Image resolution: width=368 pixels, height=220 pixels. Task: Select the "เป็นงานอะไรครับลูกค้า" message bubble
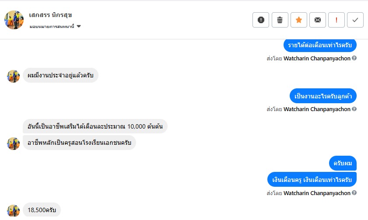323,96
